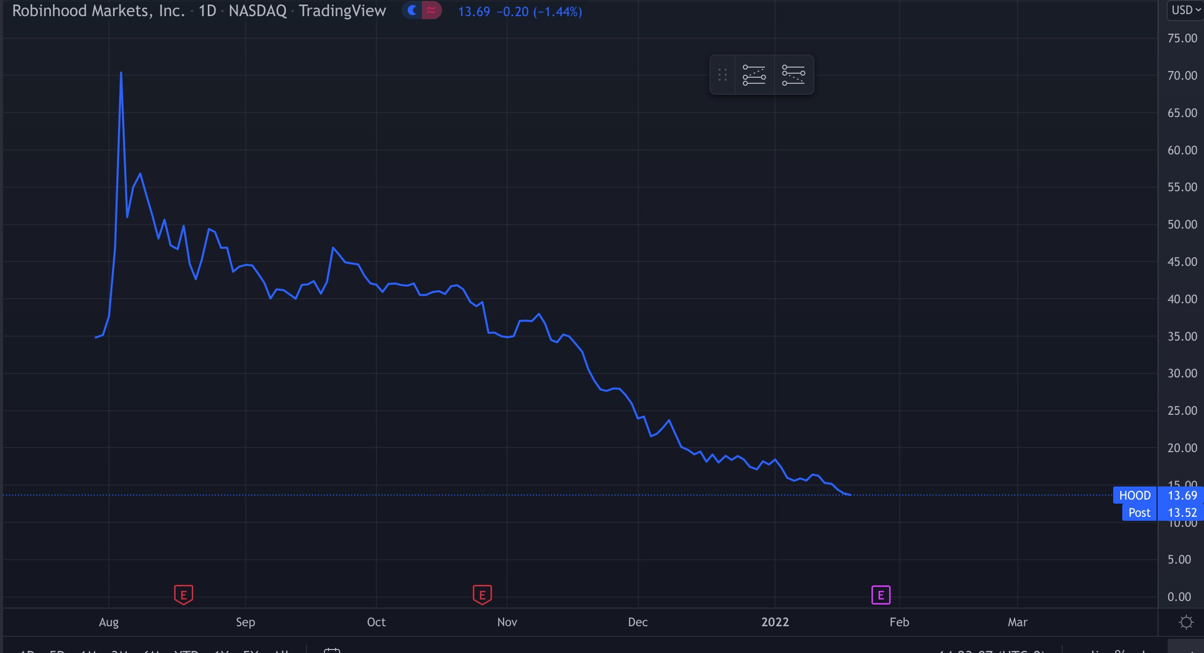Viewport: 1204px width, 653px height.
Task: Click the Nov label on the time axis
Action: [507, 622]
